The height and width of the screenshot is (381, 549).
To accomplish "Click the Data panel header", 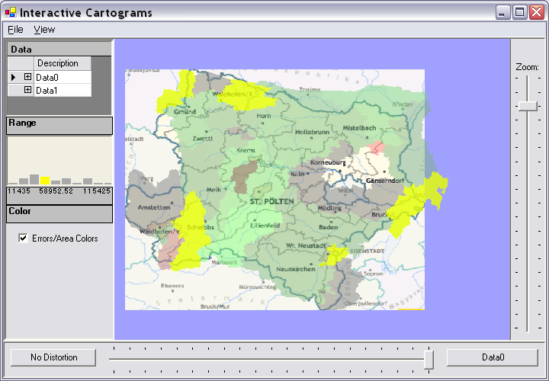I will 59,49.
